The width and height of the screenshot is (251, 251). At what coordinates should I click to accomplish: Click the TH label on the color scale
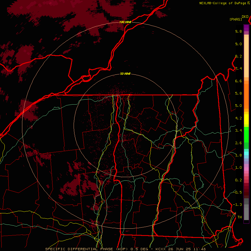[x=240, y=217]
